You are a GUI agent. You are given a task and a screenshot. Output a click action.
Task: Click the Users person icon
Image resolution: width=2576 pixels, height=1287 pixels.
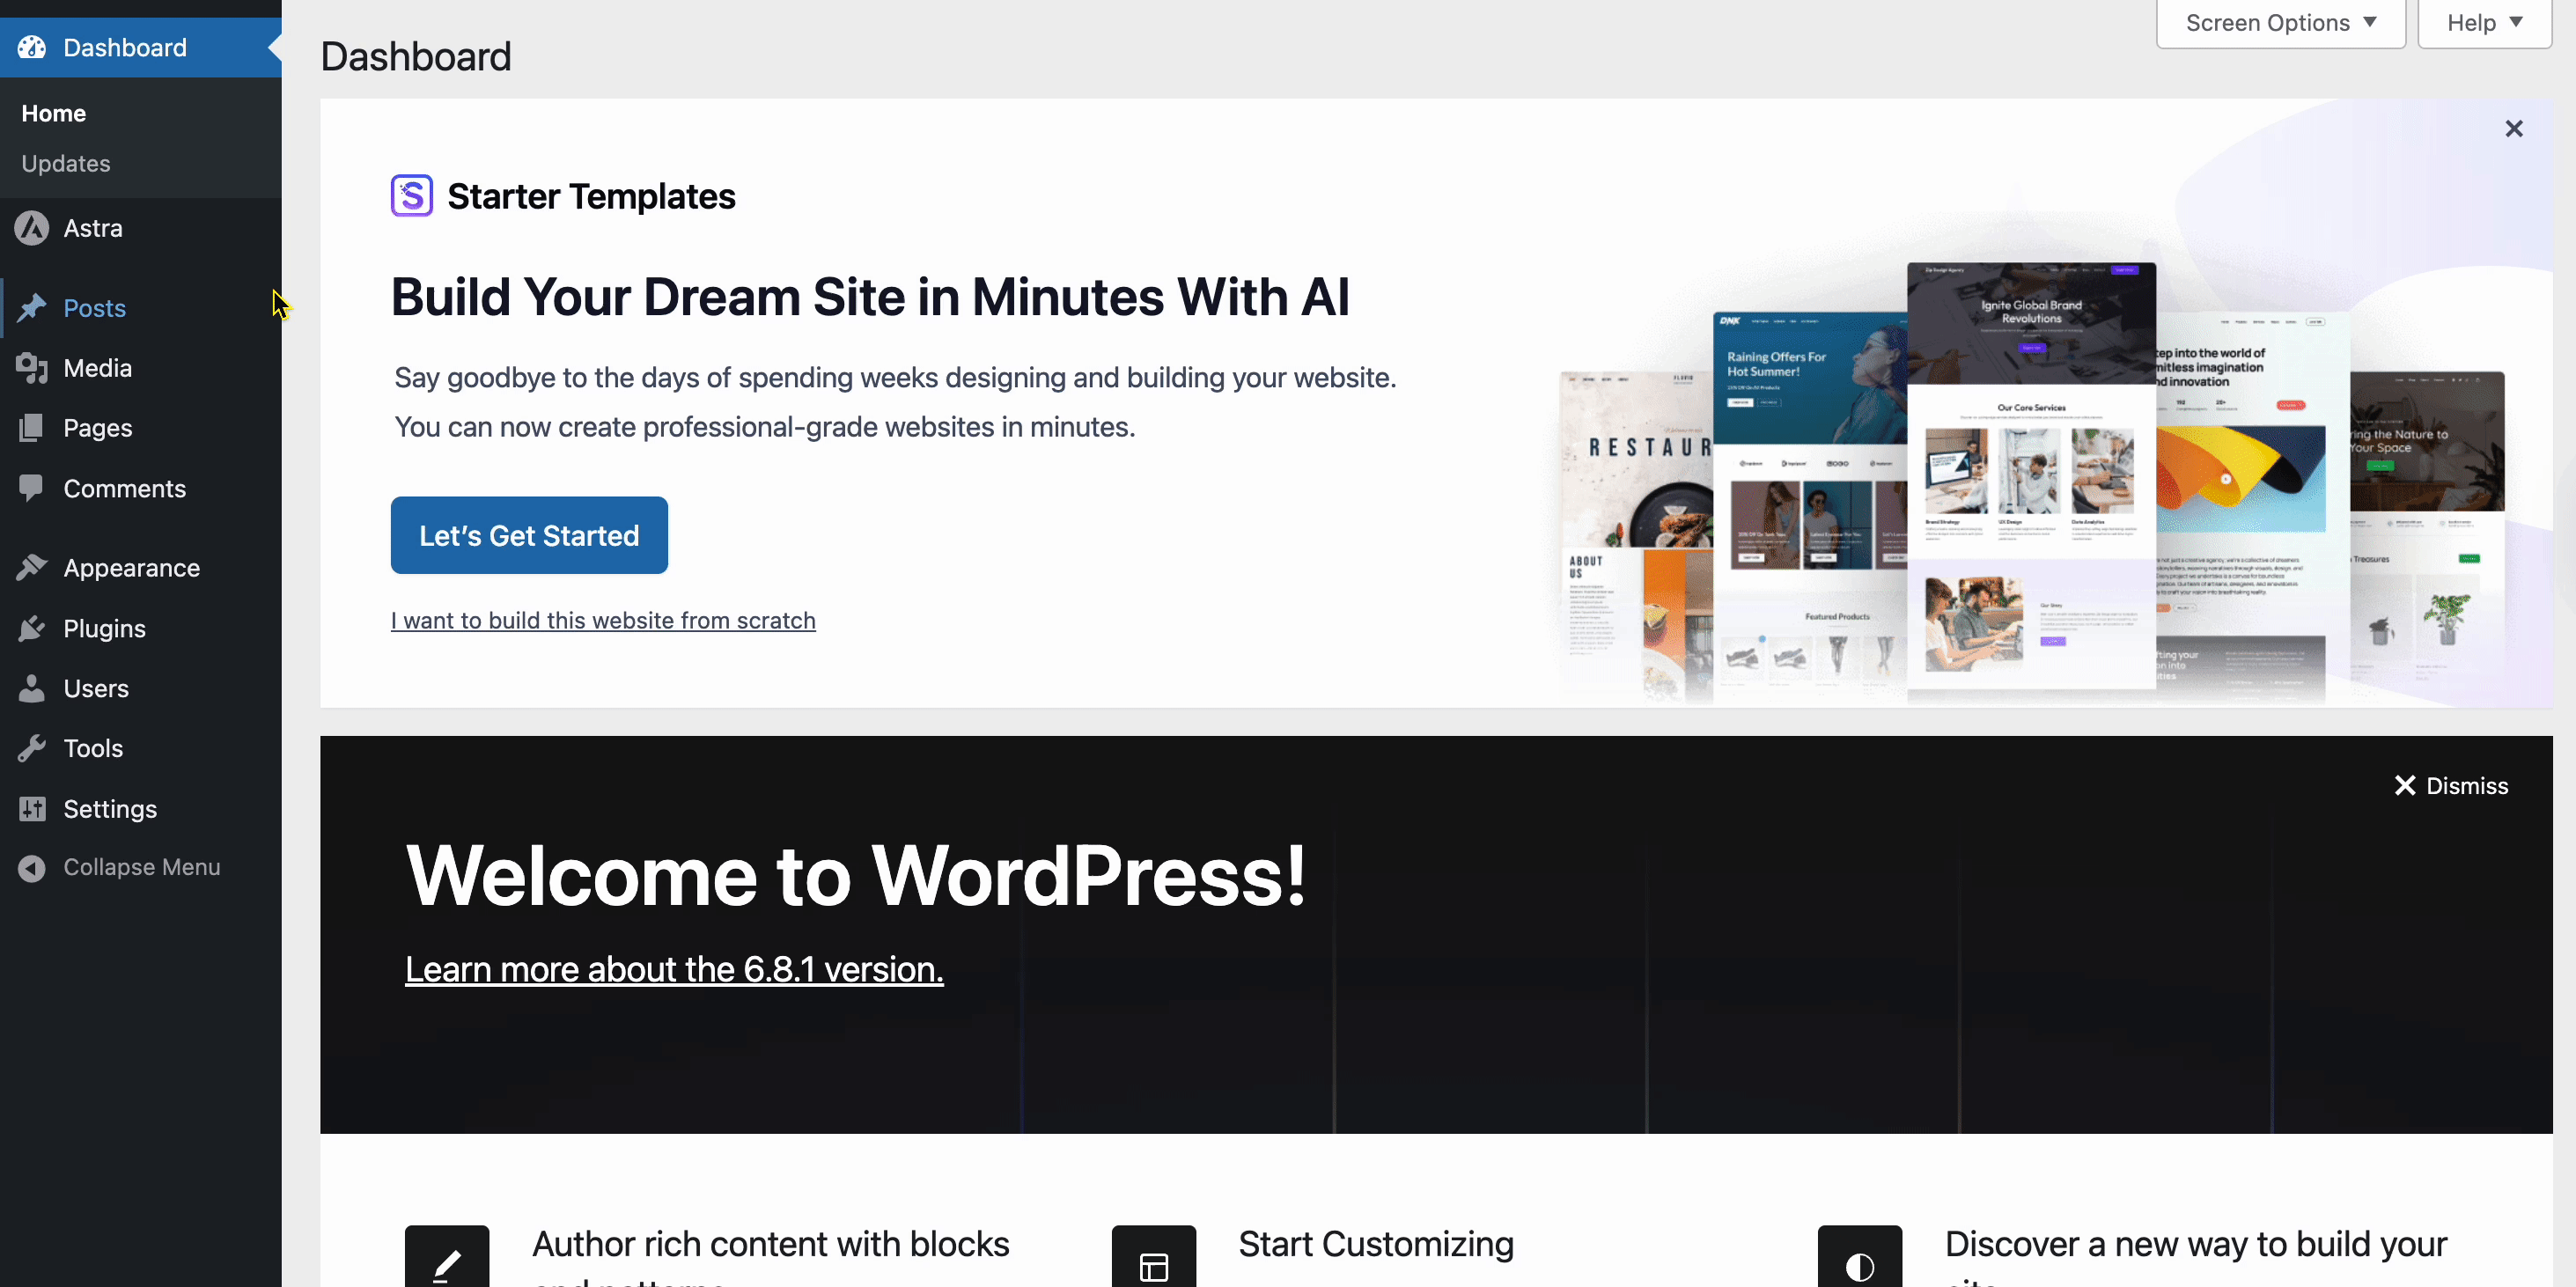[32, 688]
